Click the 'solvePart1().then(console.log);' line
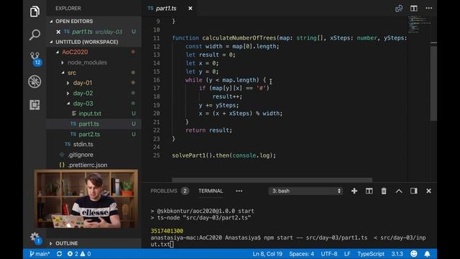The image size is (460, 259). pyautogui.click(x=224, y=155)
